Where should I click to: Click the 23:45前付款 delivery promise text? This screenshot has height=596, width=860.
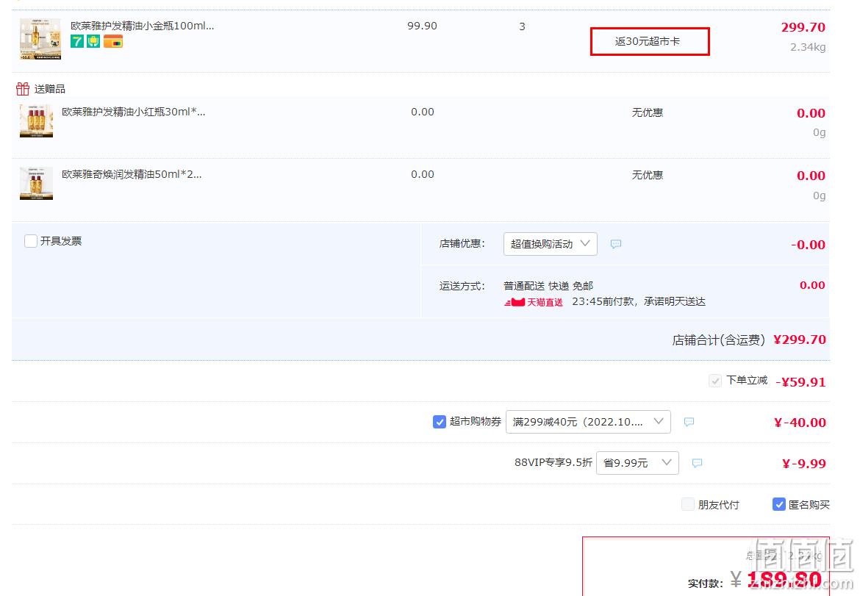pos(639,301)
